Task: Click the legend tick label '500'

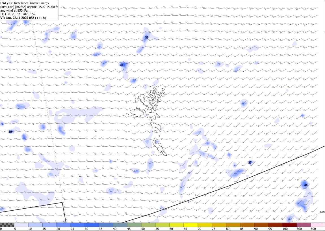Action: [313, 229]
